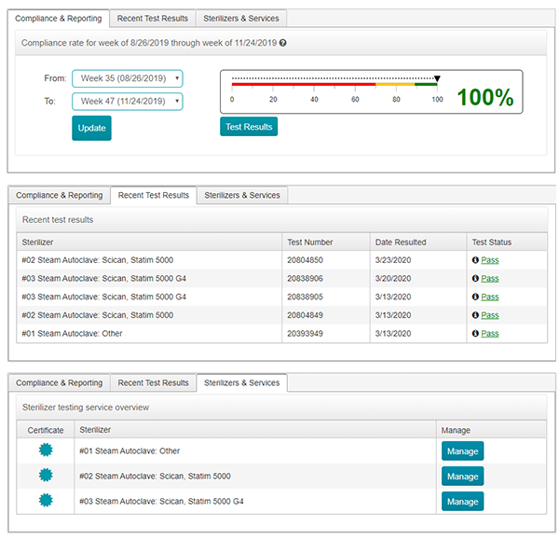Image resolution: width=559 pixels, height=540 pixels.
Task: Open the Pass link for test 20804849
Action: 489,315
